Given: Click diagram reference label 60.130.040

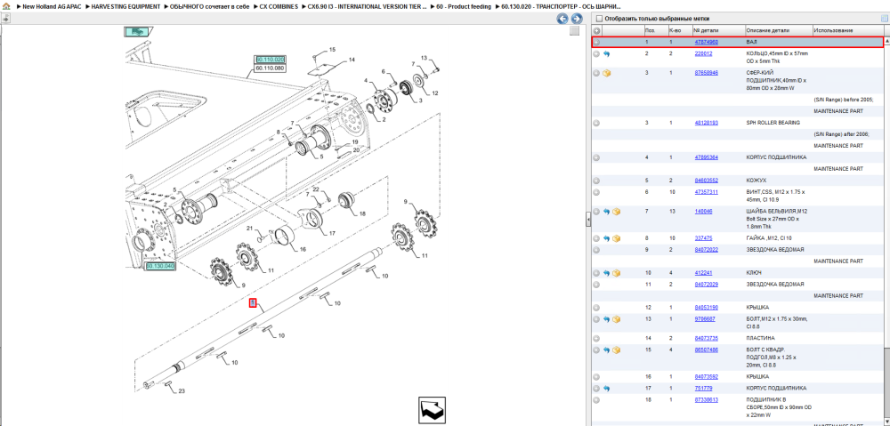Looking at the screenshot, I should 160,265.
